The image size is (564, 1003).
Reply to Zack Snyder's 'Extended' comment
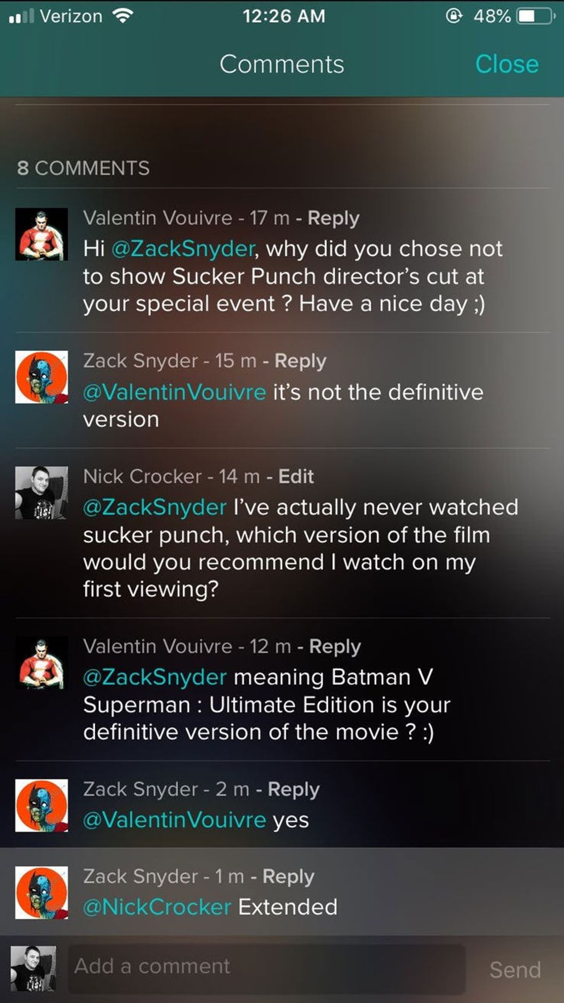[288, 877]
